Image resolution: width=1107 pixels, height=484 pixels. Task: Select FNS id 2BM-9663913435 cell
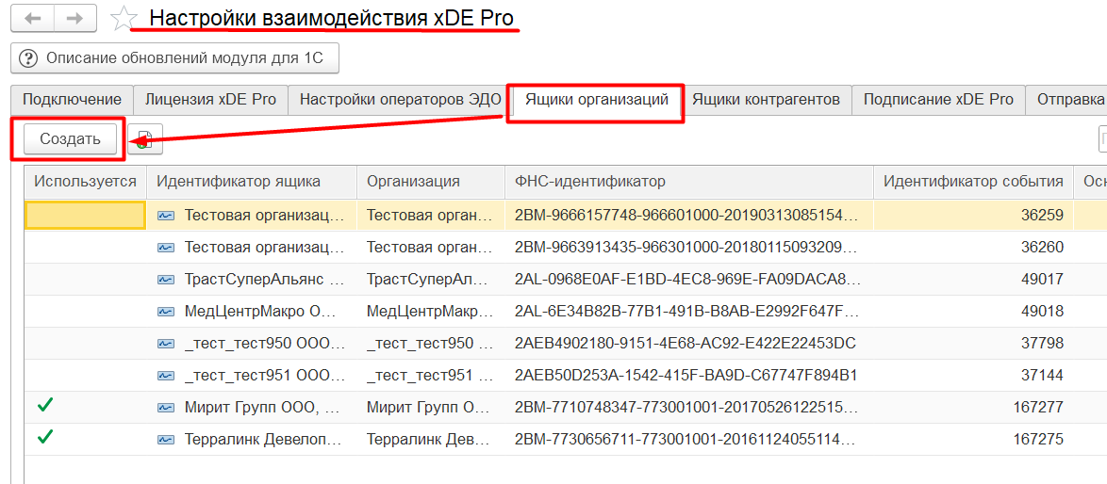689,248
